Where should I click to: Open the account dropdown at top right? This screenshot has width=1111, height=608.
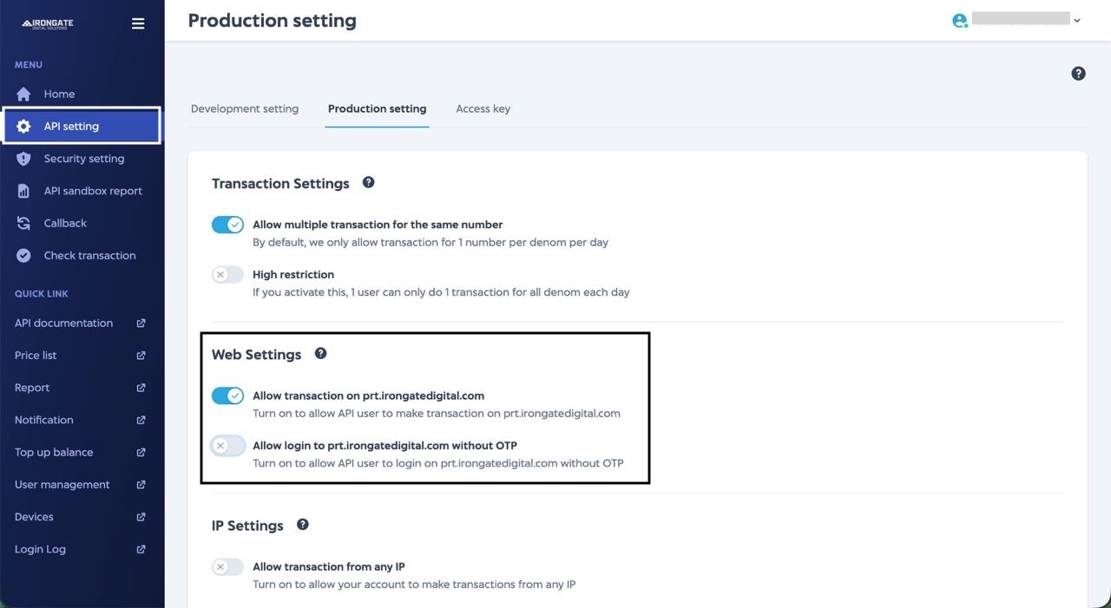1076,18
